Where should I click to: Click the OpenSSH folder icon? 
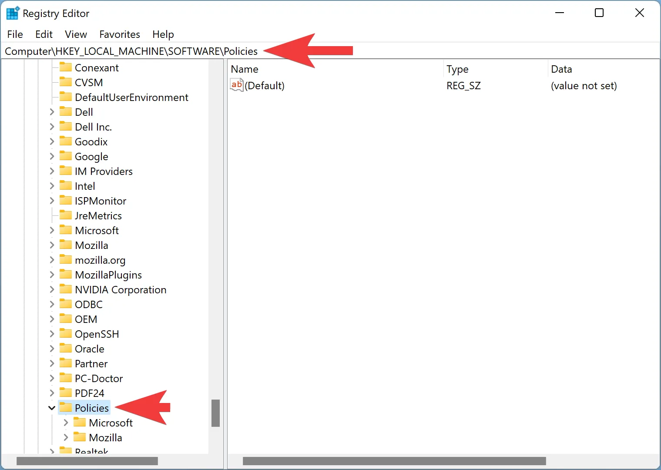point(66,334)
